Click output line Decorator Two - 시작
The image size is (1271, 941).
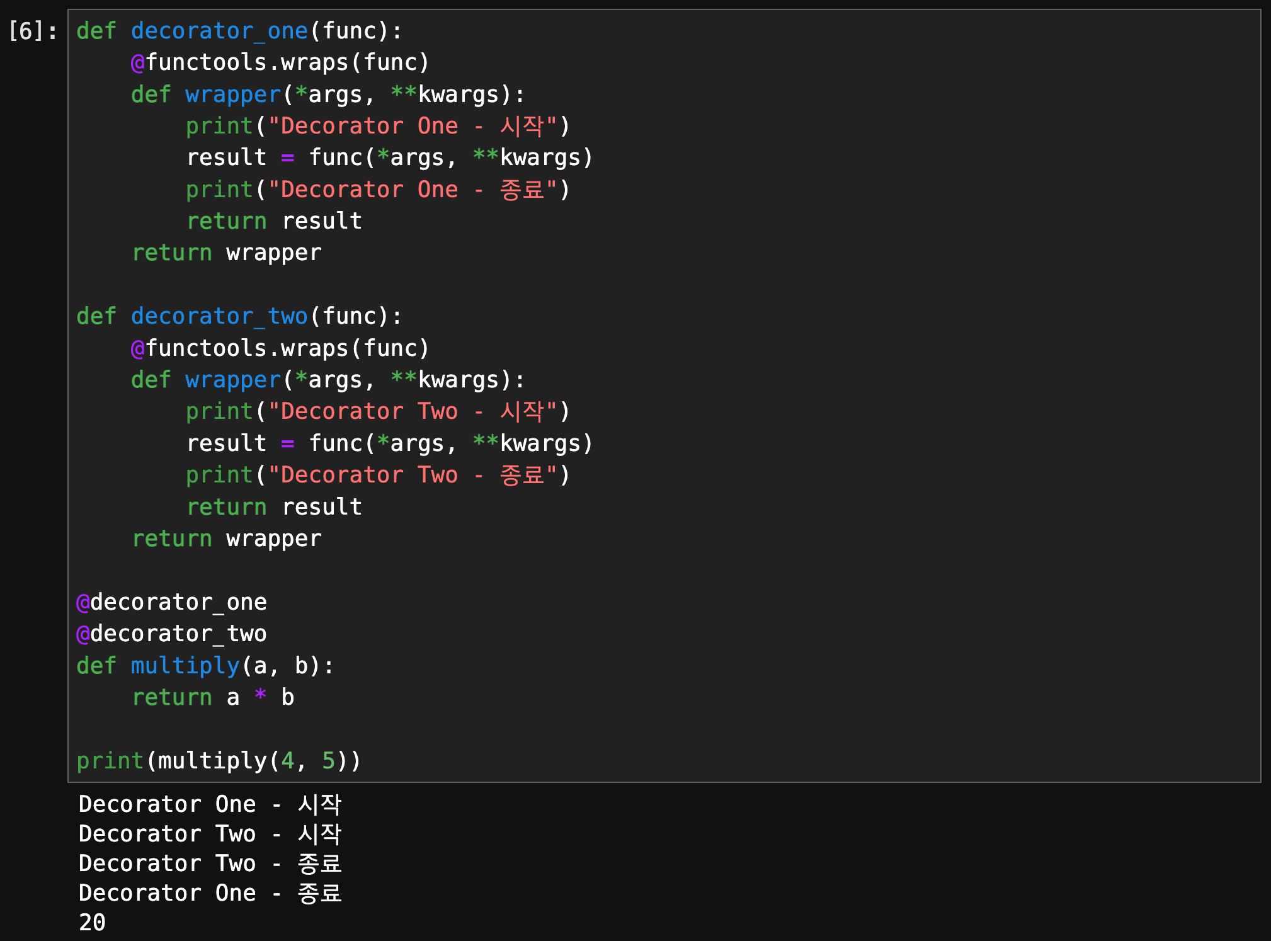tap(210, 834)
